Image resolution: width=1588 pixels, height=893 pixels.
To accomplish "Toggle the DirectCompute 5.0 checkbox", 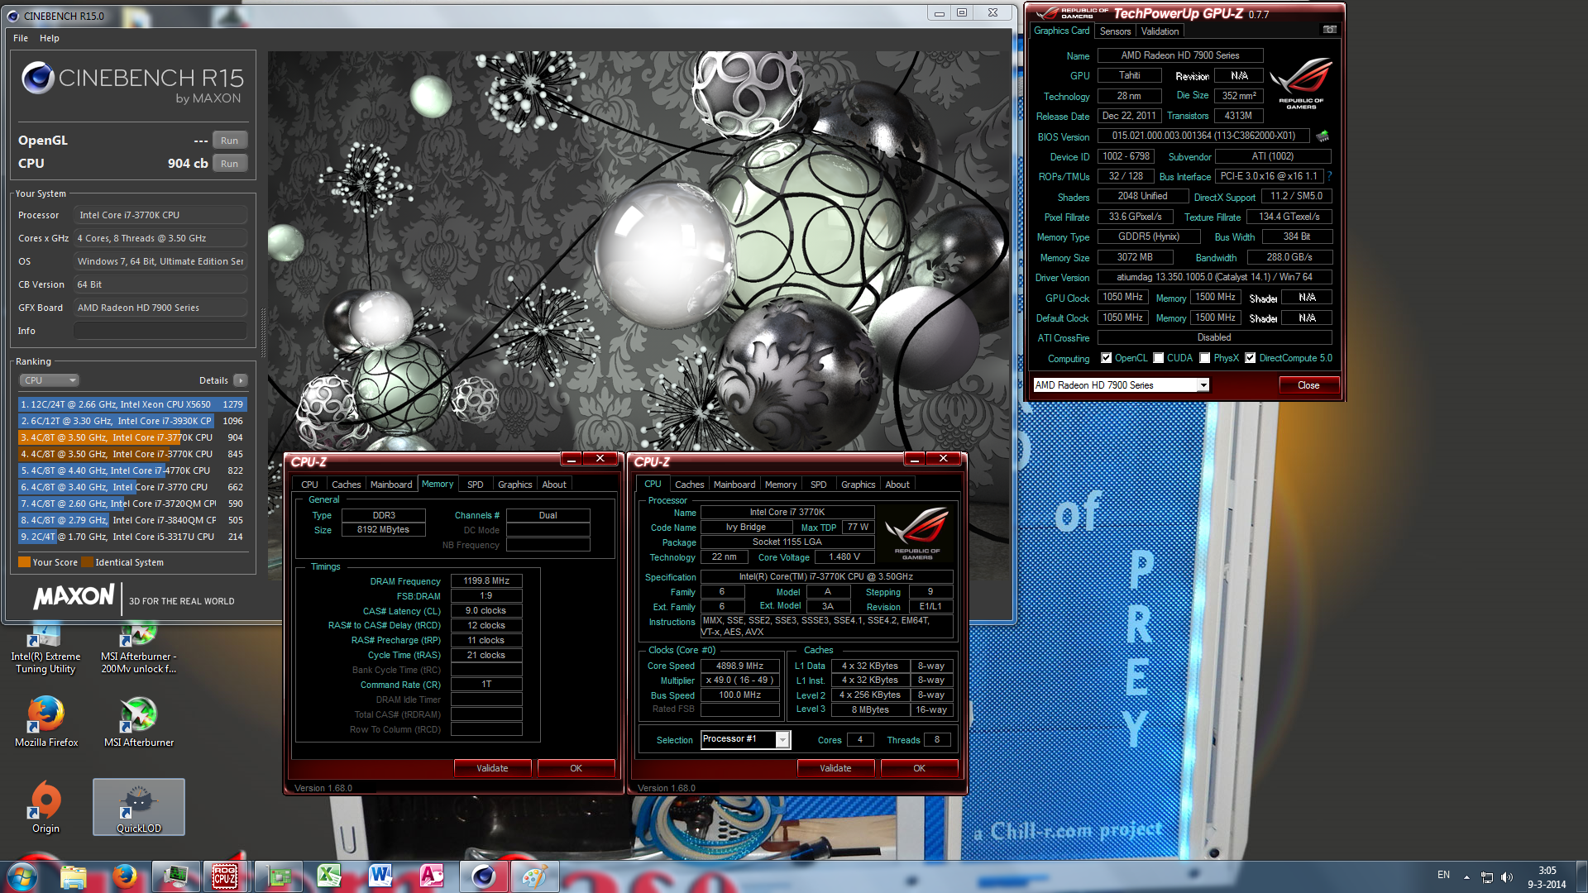I will (x=1251, y=358).
